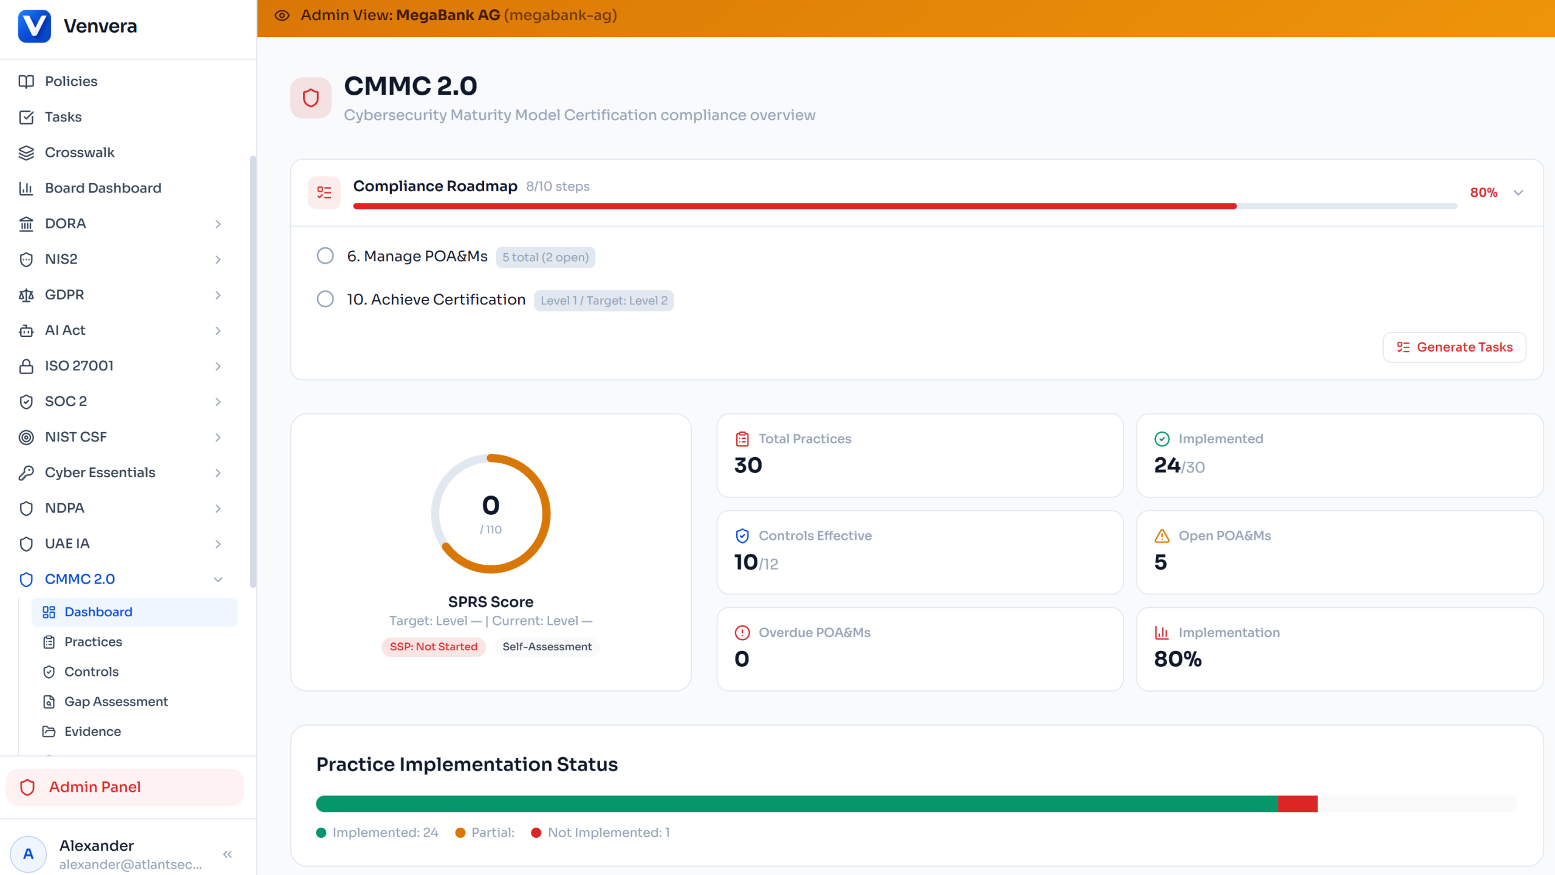
Task: Click the red Compliance Roadmap progress bar
Action: [795, 206]
